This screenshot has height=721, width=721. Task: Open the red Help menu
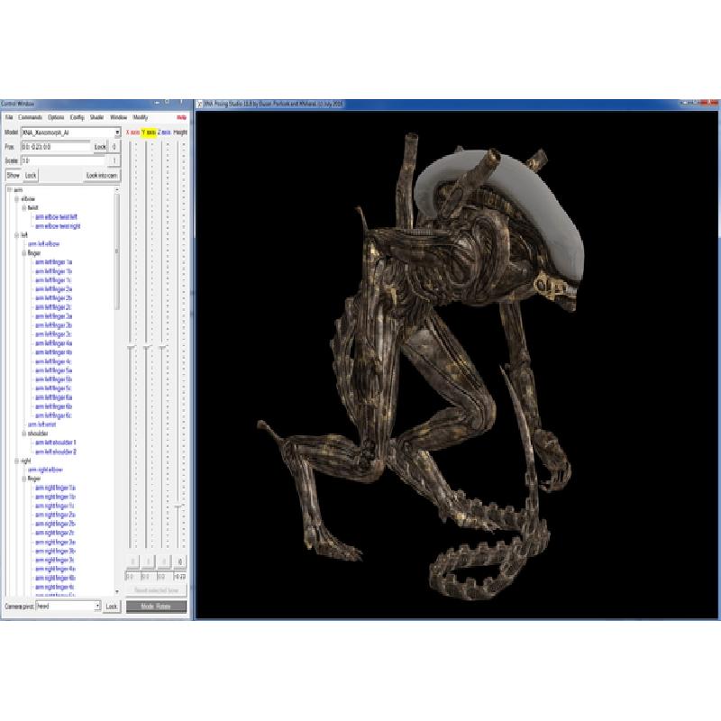pyautogui.click(x=182, y=118)
